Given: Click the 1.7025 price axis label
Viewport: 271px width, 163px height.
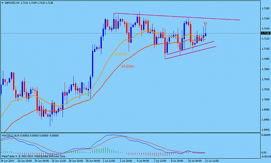Looking at the screenshot, I should click(x=266, y=89).
